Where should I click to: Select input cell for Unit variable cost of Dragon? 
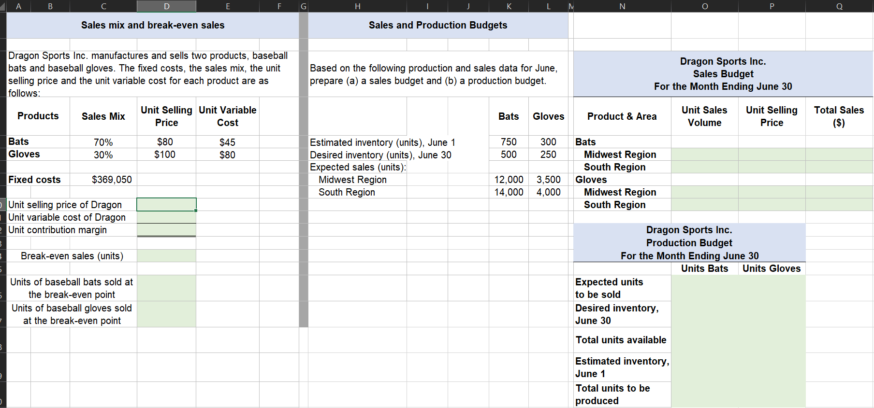click(x=166, y=217)
